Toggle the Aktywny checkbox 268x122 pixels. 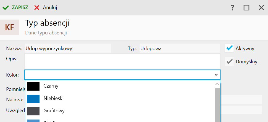click(x=230, y=48)
